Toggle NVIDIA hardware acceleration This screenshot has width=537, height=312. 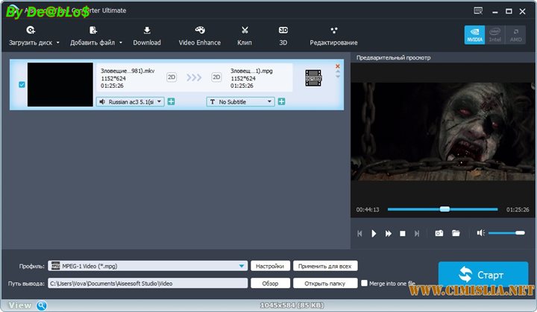point(474,35)
